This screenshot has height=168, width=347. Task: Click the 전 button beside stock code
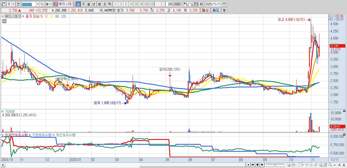[18, 4]
